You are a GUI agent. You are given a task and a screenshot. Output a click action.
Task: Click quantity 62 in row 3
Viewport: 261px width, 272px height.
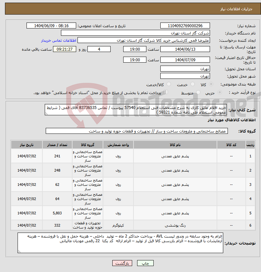click(57, 185)
